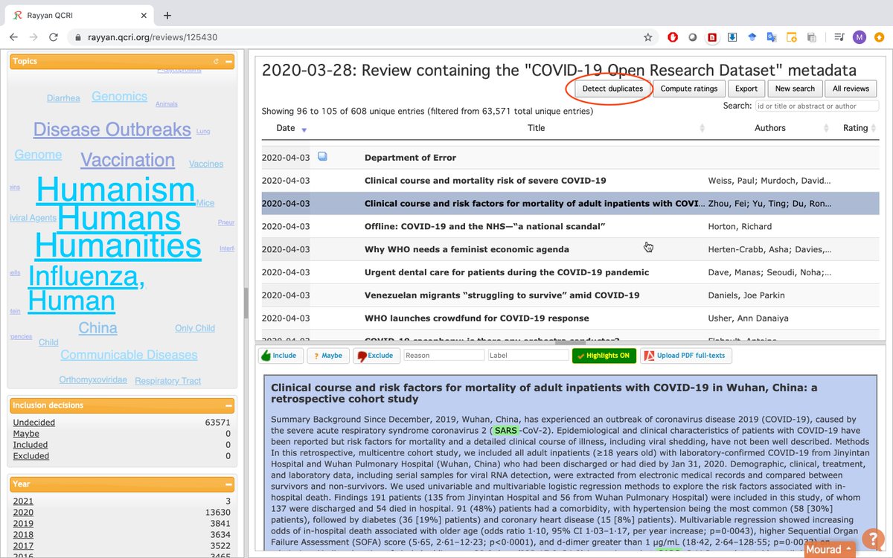Viewport: 893px width, 558px height.
Task: Open a new browser tab
Action: coord(167,15)
